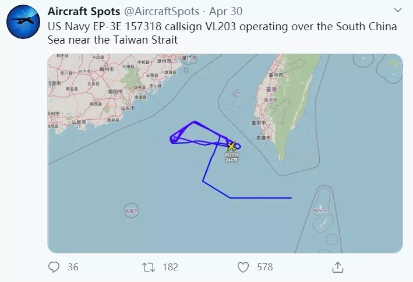Open the Apr 30 timestamp link
The height and width of the screenshot is (282, 413).
(x=217, y=12)
